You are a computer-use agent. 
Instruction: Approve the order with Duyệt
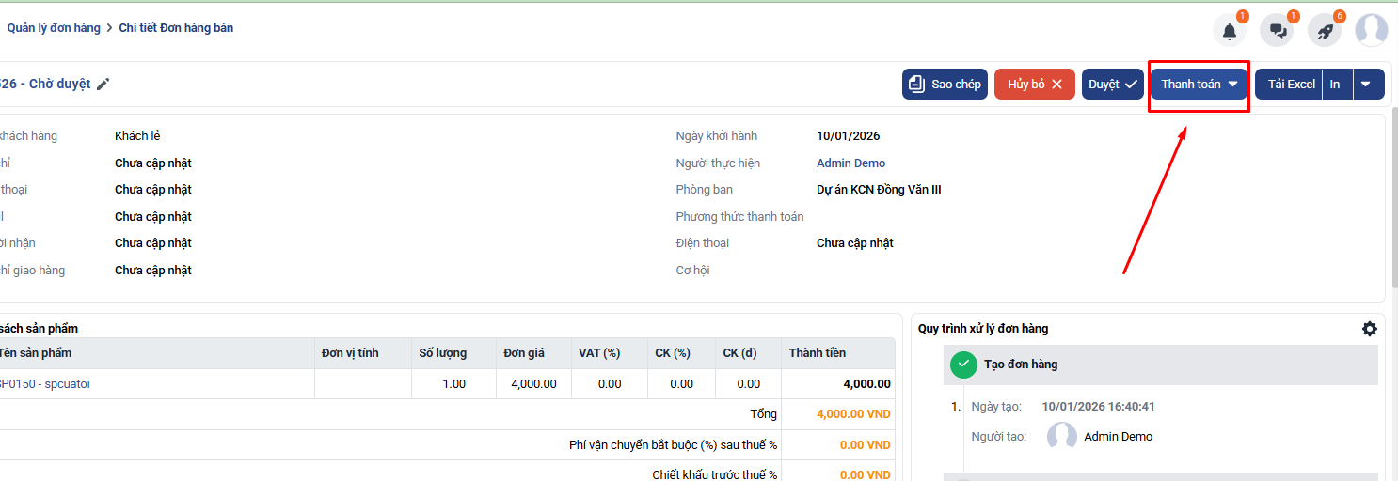tap(1112, 85)
